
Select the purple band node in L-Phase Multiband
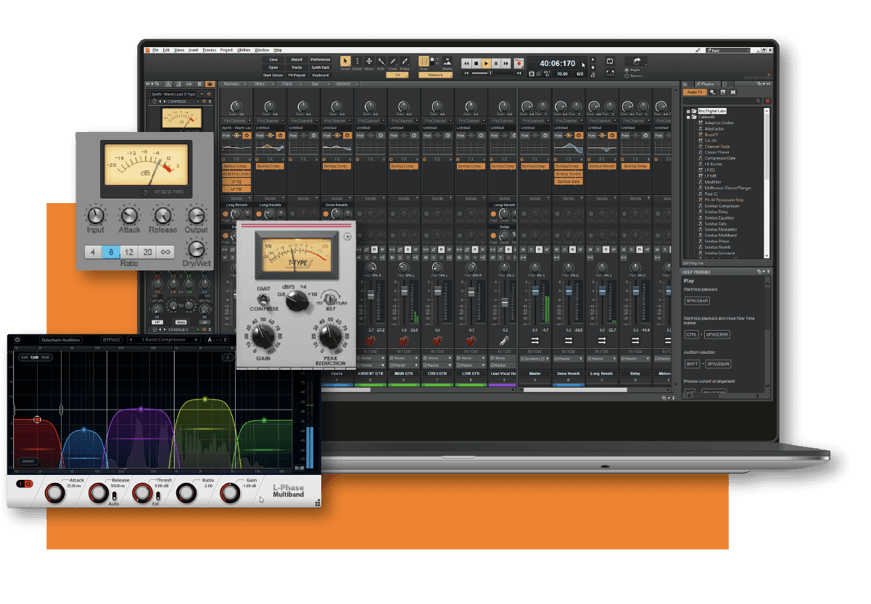(x=139, y=410)
